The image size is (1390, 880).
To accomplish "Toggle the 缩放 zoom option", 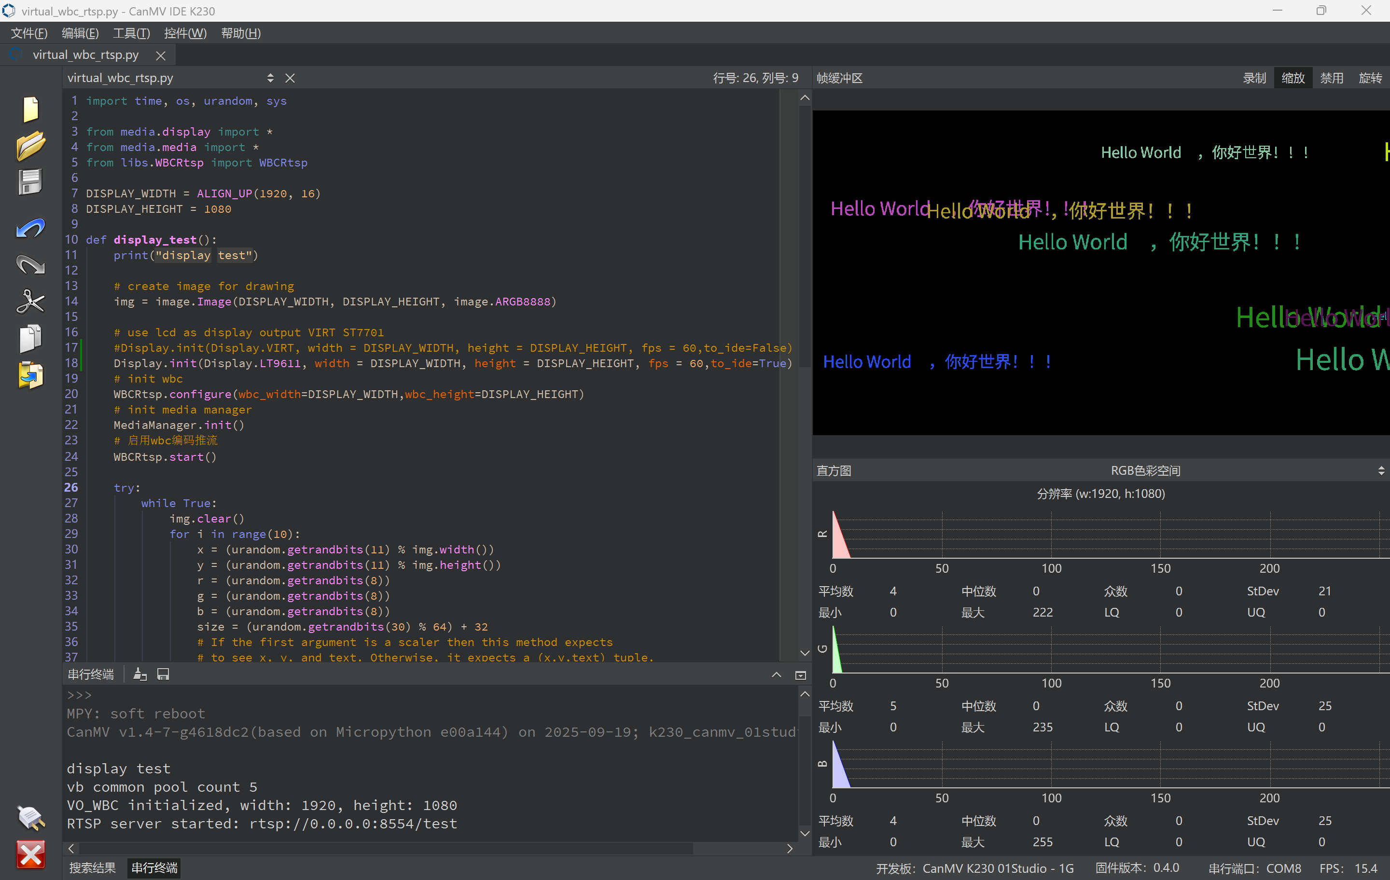I will [1293, 78].
